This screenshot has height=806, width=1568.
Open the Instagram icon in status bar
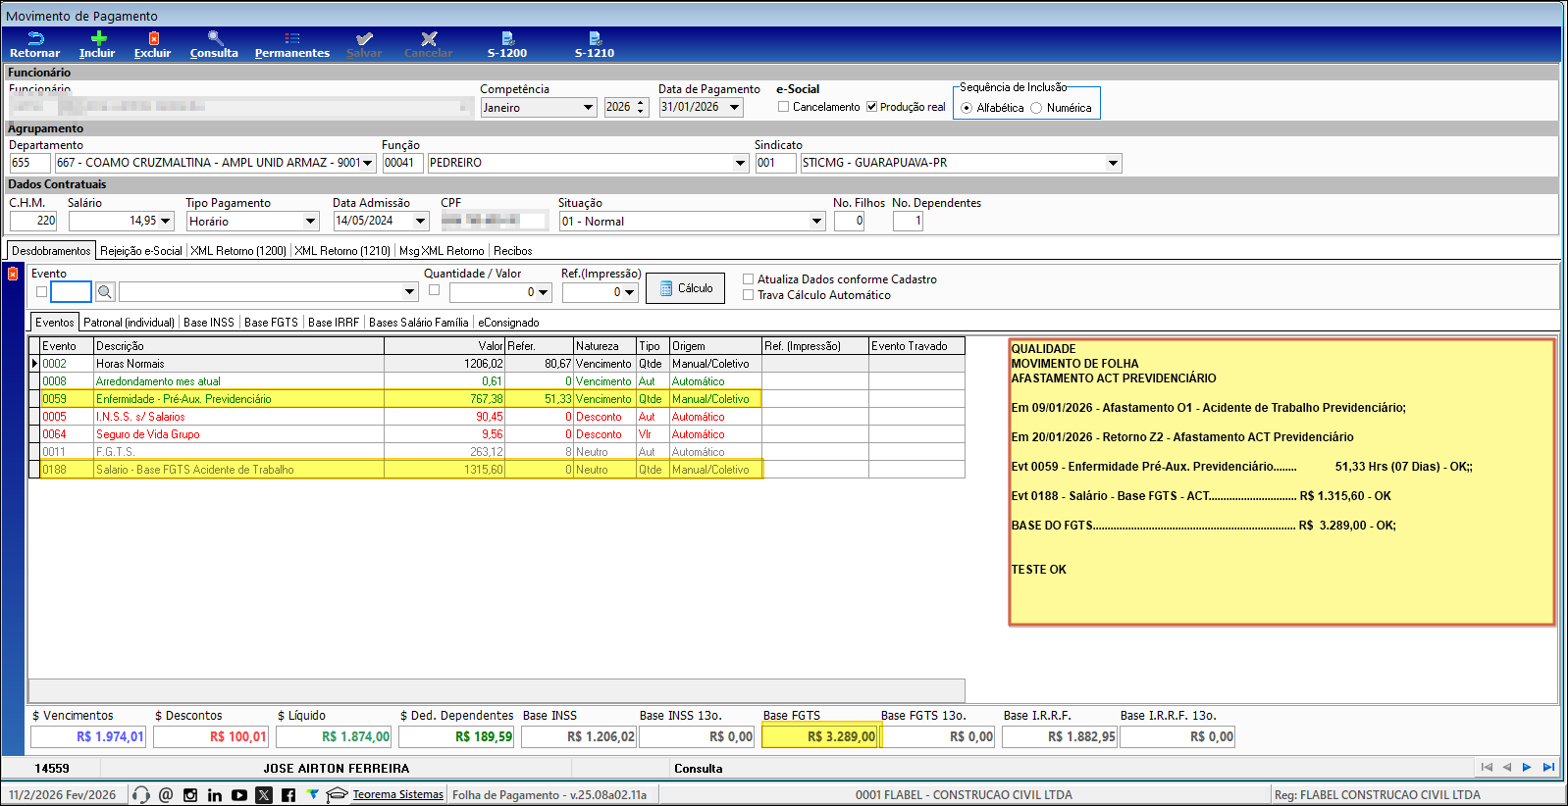point(190,795)
